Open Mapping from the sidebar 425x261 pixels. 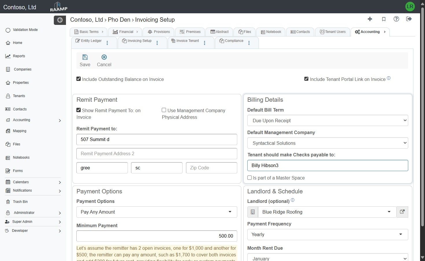(19, 131)
